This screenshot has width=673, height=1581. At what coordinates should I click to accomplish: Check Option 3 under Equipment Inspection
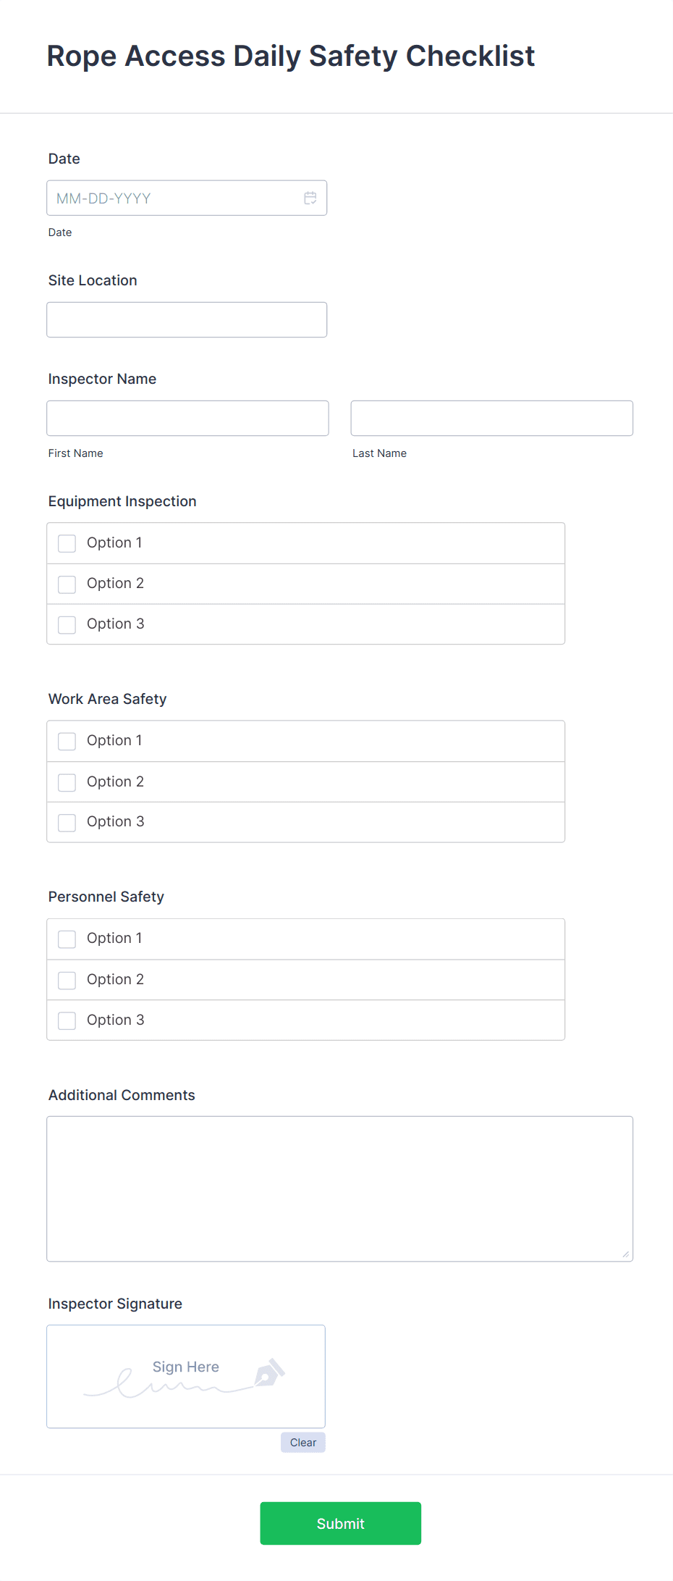pos(67,624)
